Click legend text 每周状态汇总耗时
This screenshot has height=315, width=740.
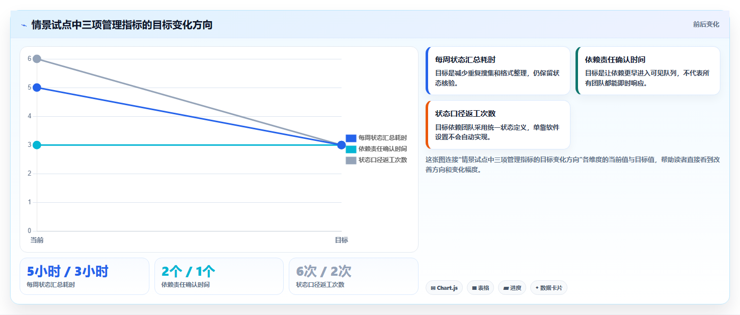383,138
